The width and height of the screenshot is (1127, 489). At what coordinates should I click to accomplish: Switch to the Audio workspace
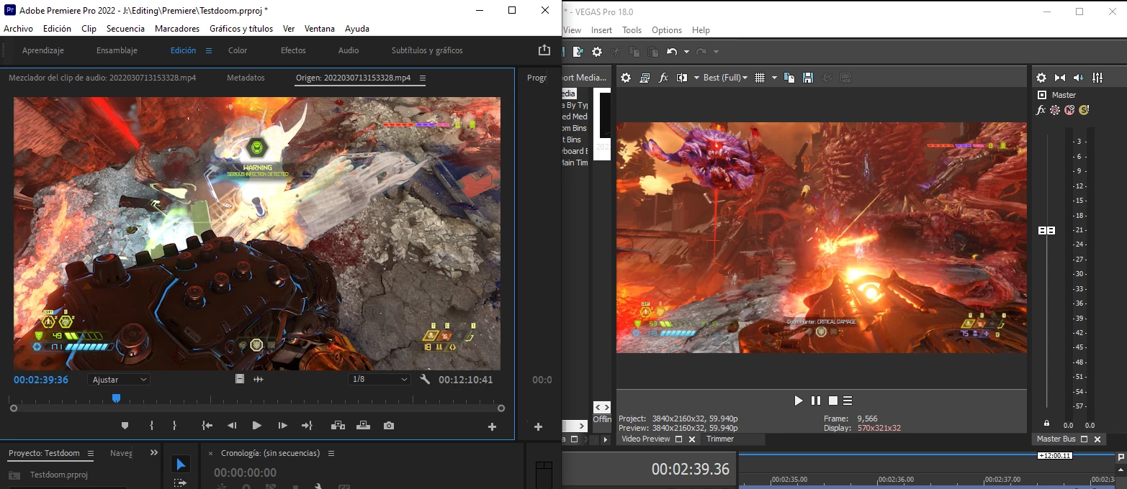pyautogui.click(x=349, y=50)
